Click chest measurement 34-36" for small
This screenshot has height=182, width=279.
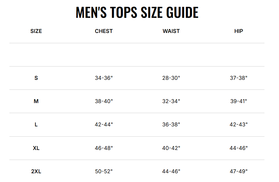tap(104, 78)
